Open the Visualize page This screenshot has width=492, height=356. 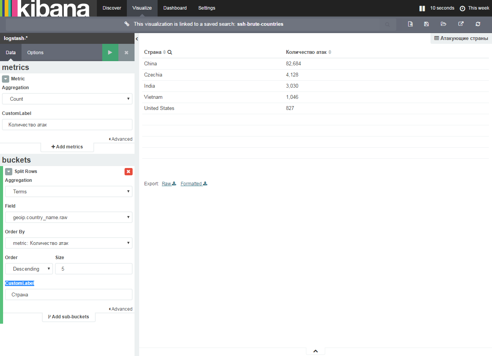pos(142,8)
